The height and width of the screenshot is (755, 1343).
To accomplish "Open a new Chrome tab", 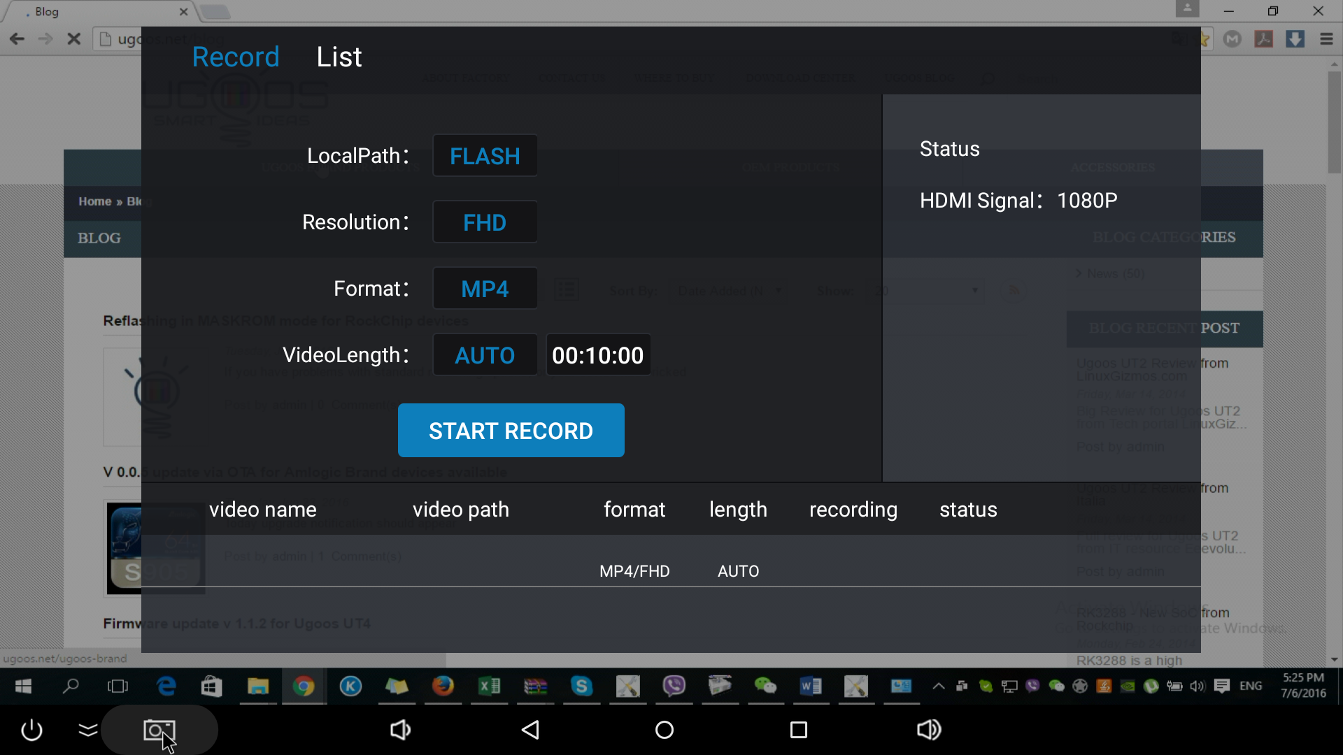I will pyautogui.click(x=215, y=12).
